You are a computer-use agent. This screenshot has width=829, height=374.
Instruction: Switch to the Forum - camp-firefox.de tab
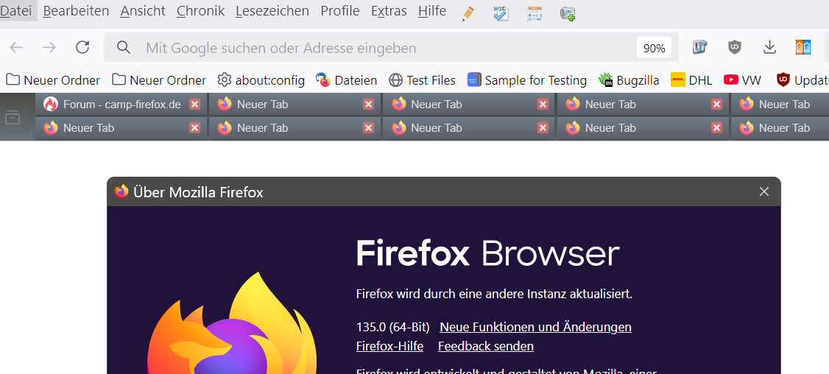click(x=121, y=105)
